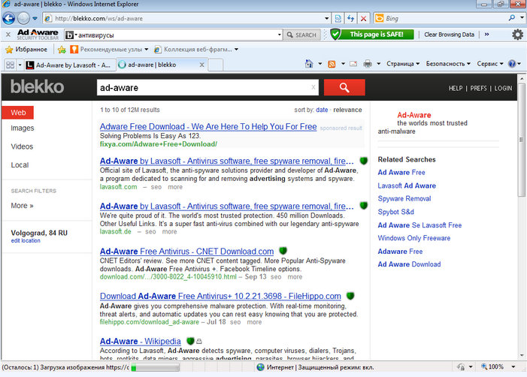This screenshot has width=527, height=377.
Task: Click the RSS feeds icon
Action: click(332, 64)
